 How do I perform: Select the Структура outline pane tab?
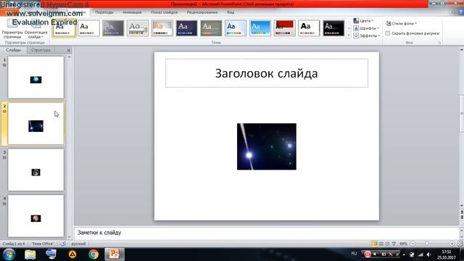(x=41, y=50)
